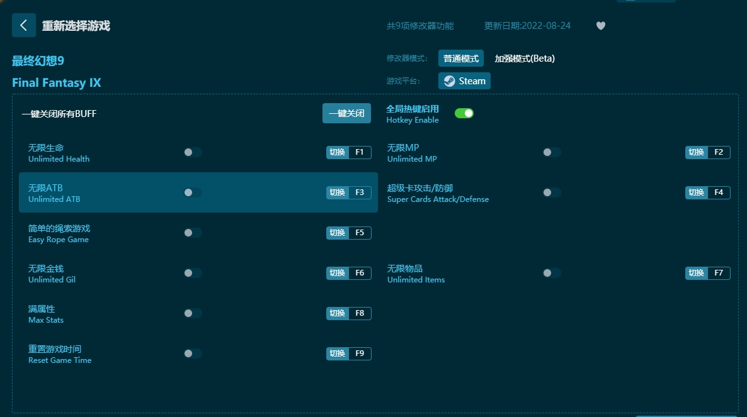
Task: Click the F5 hotkey field
Action: tap(360, 233)
